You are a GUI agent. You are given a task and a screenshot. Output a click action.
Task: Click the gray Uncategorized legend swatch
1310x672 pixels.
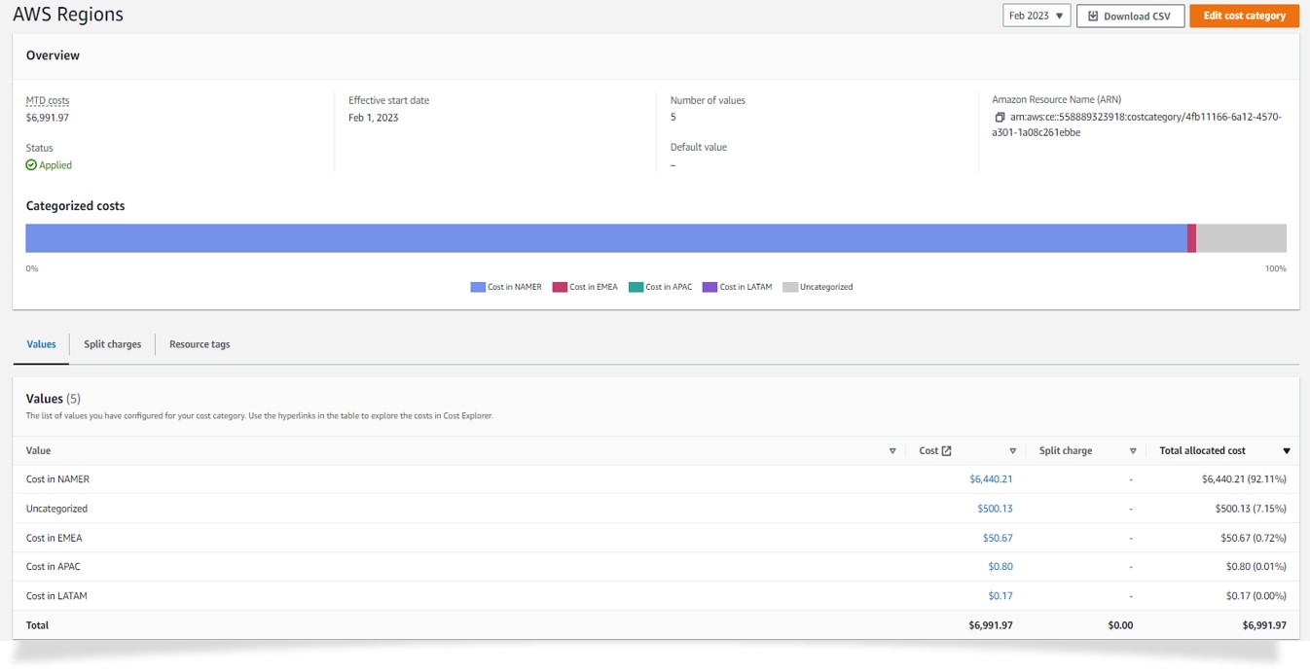click(x=790, y=287)
